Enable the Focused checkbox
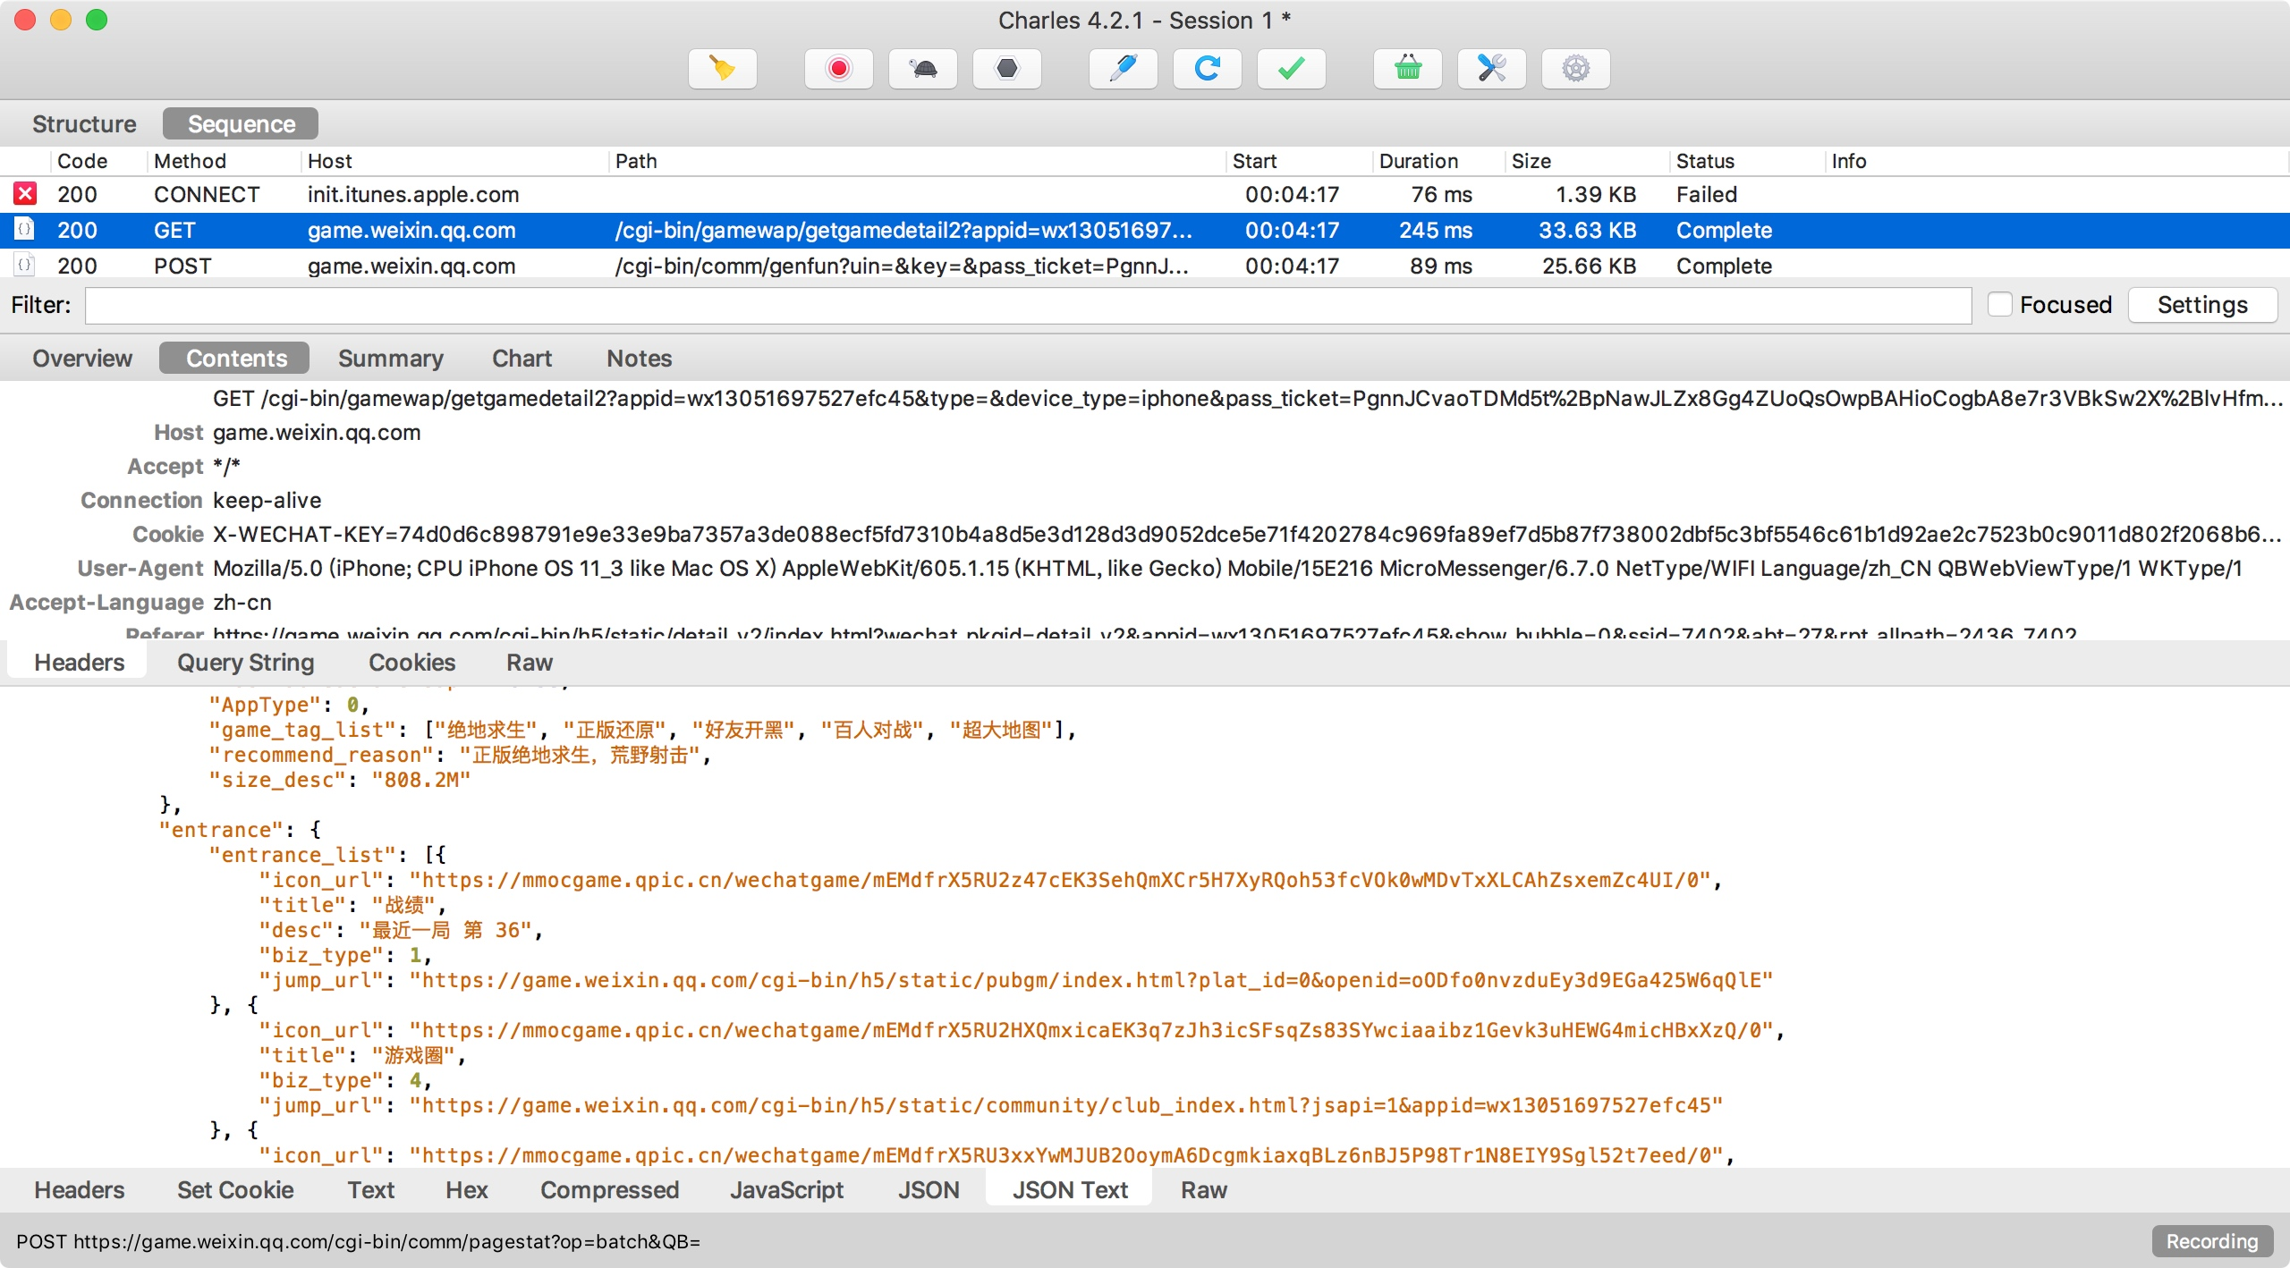2290x1268 pixels. click(x=2000, y=305)
